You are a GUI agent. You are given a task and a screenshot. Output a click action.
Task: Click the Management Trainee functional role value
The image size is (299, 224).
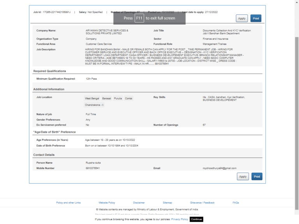tap(215, 44)
